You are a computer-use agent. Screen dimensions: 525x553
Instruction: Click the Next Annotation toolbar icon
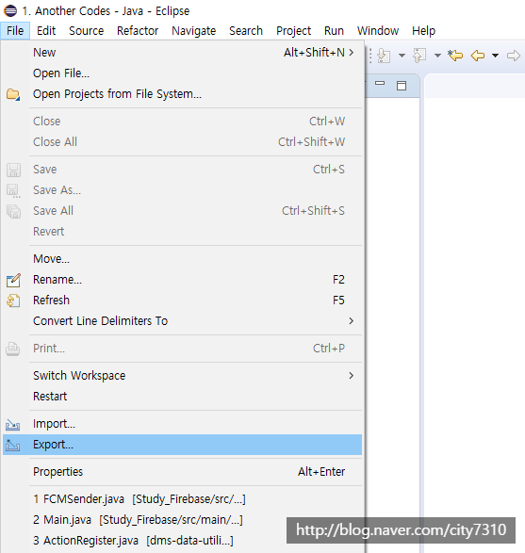(x=384, y=56)
